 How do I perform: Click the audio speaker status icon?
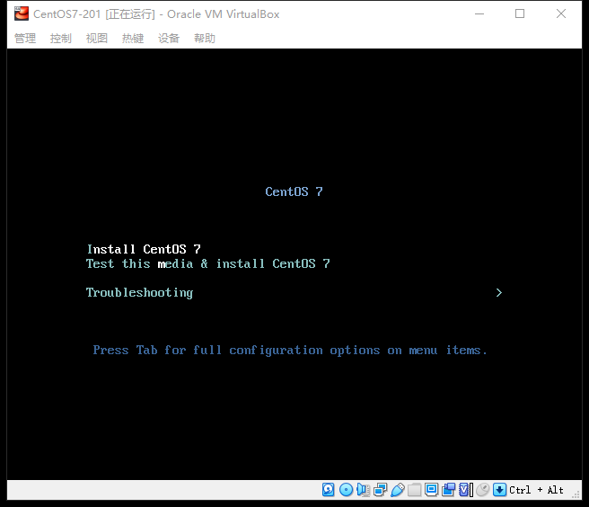click(x=364, y=490)
